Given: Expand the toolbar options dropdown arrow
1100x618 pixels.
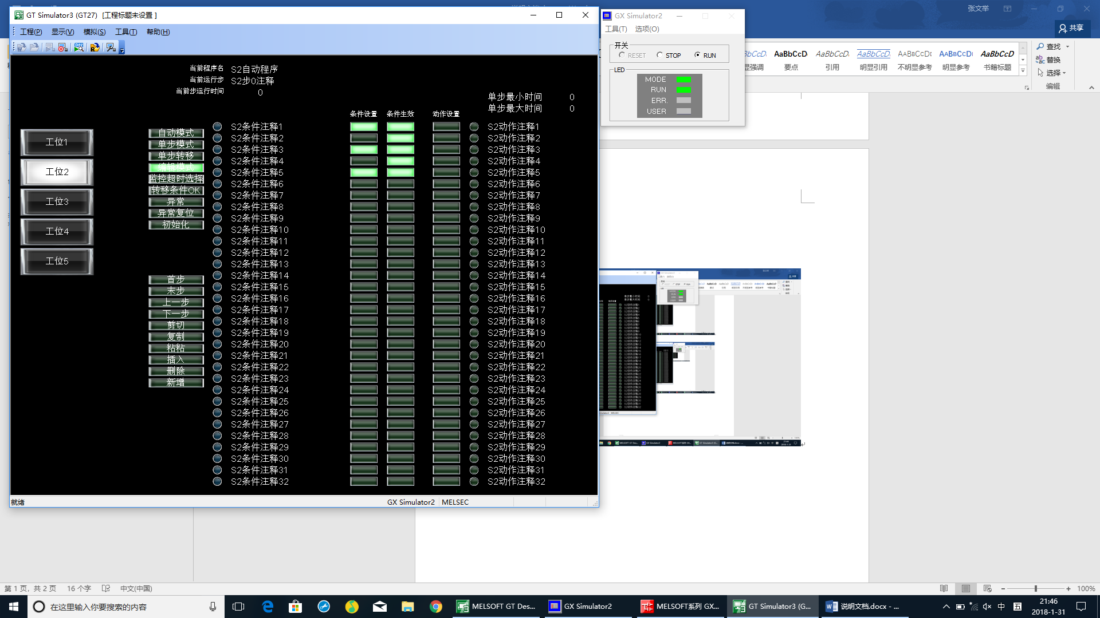Looking at the screenshot, I should point(122,50).
